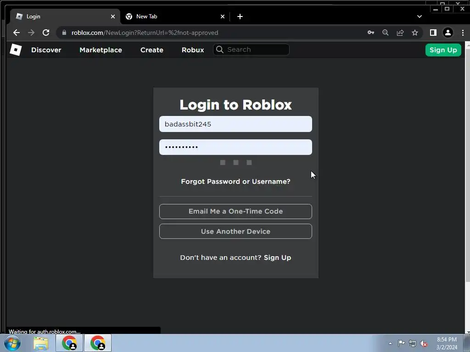
Task: Go back with the browser back arrow
Action: coord(17,33)
